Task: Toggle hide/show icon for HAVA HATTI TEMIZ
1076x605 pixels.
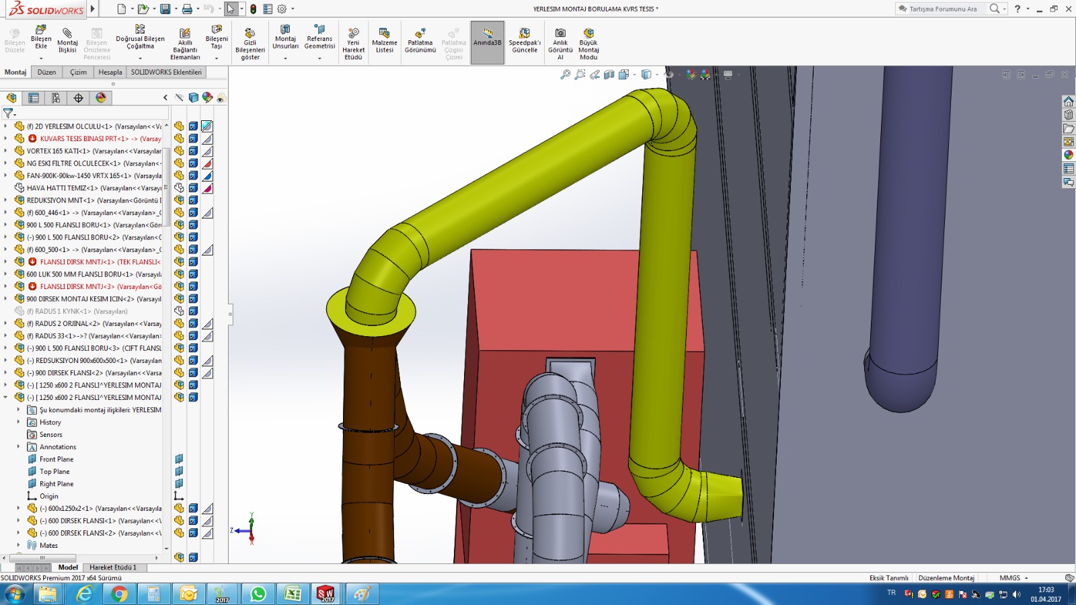Action: [x=179, y=188]
